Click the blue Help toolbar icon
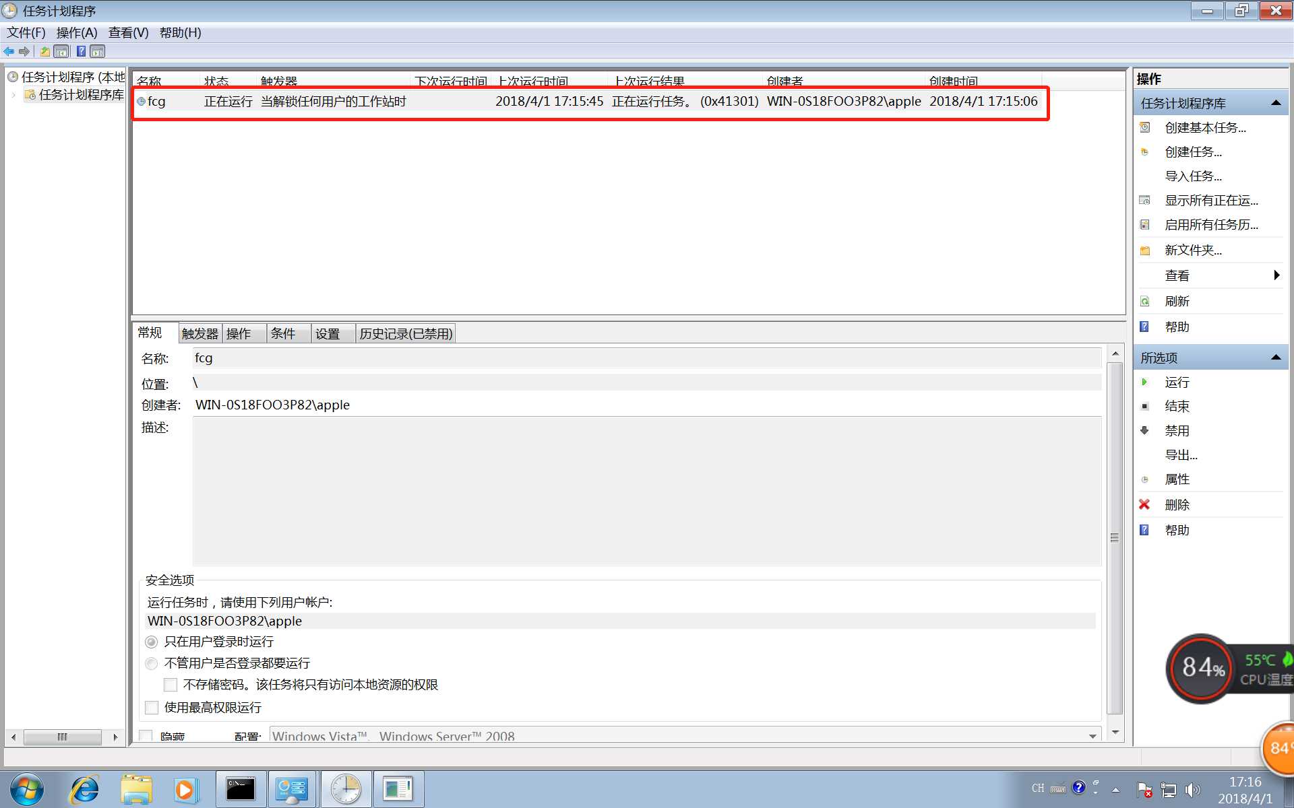Viewport: 1294px width, 808px height. [82, 51]
